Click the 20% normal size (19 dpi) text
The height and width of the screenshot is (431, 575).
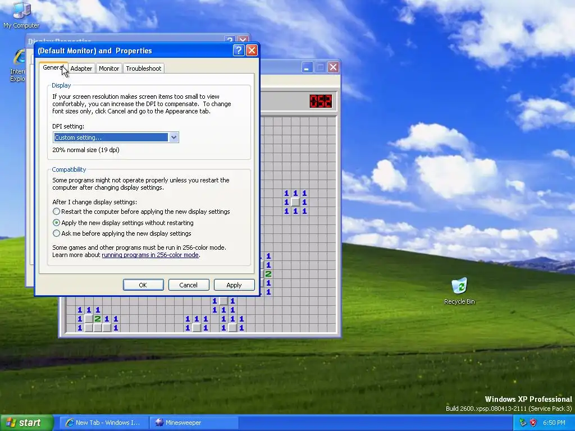point(86,149)
